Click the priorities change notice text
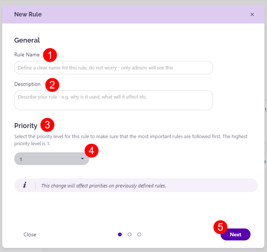 [103, 186]
